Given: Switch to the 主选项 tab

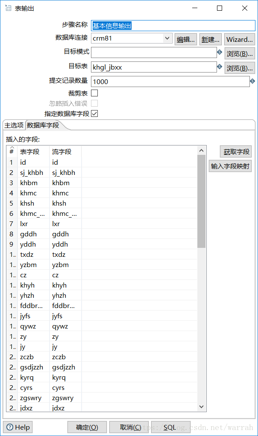Looking at the screenshot, I should pos(14,125).
